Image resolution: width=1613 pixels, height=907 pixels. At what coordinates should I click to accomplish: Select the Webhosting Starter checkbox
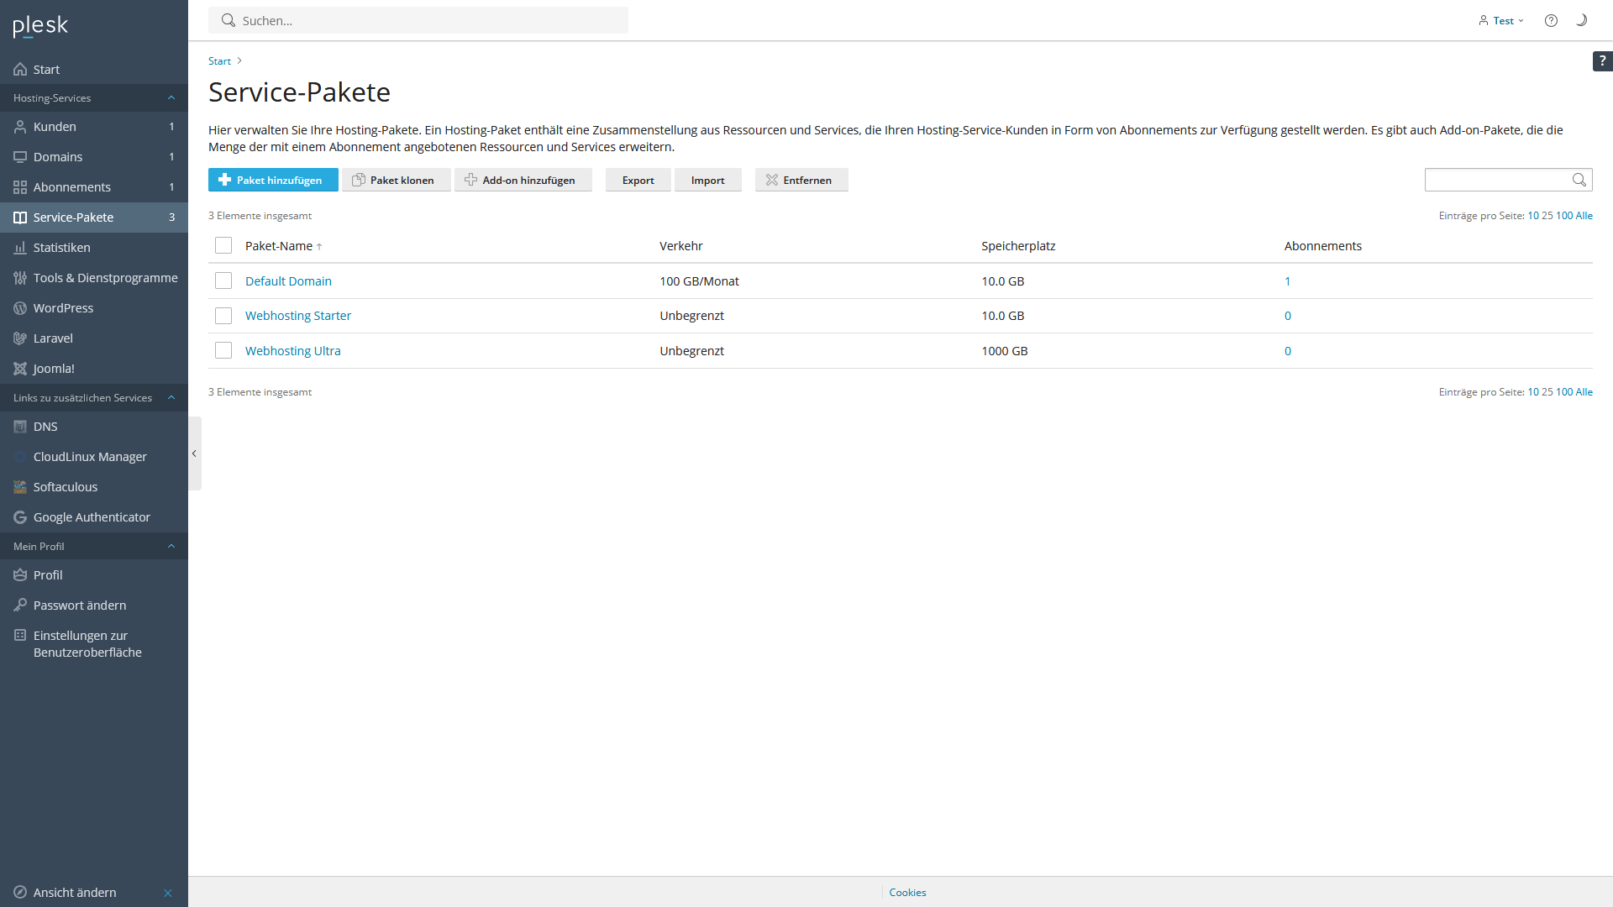pos(223,316)
